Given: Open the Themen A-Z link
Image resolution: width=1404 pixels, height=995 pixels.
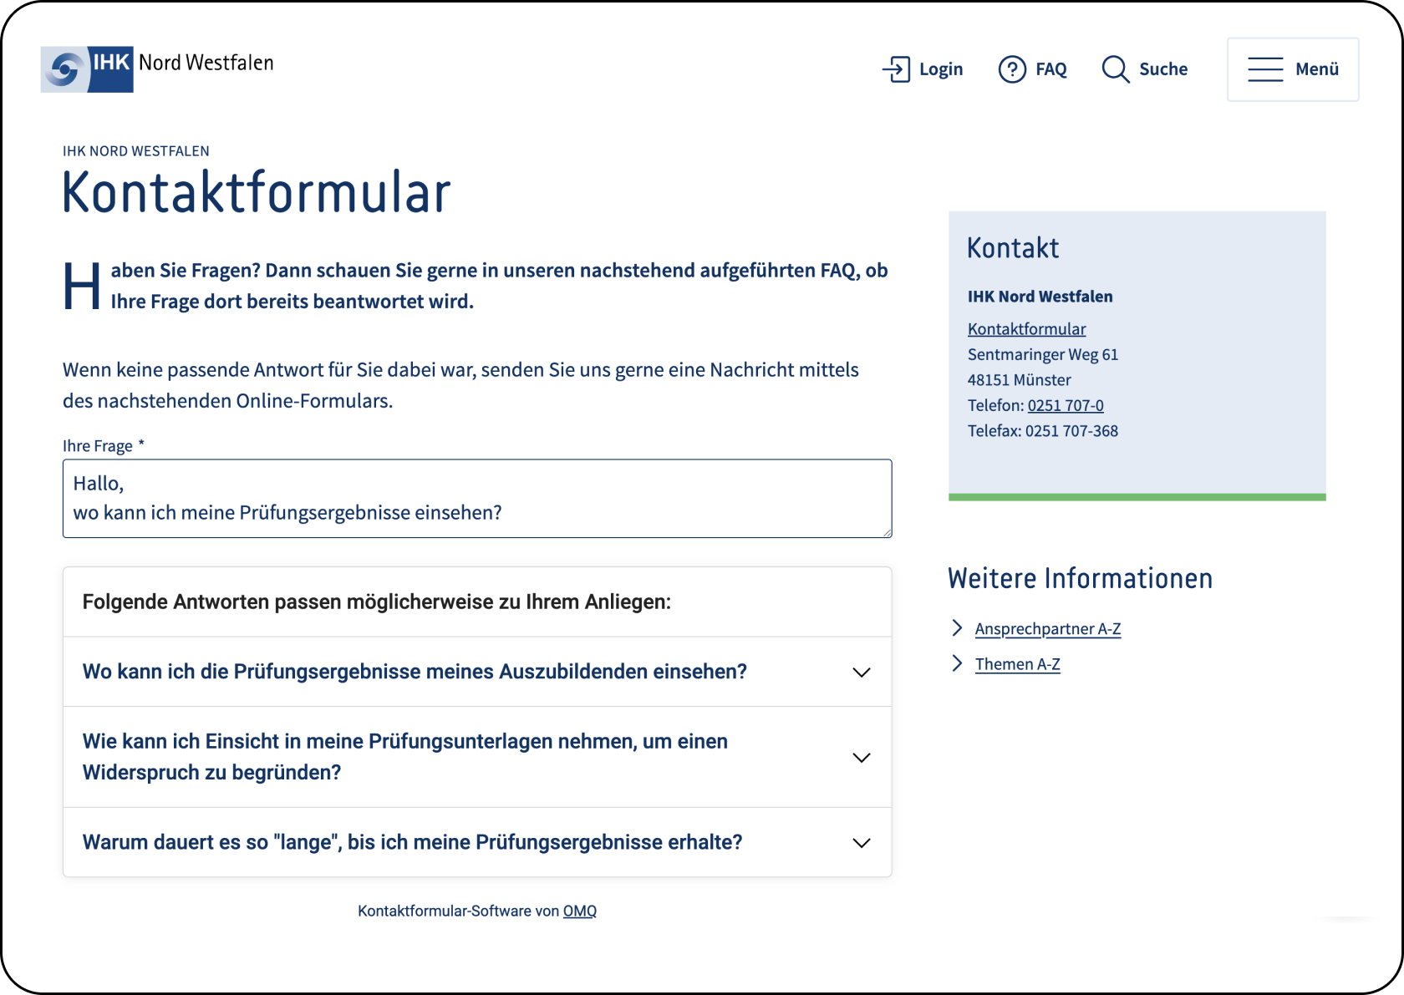Looking at the screenshot, I should tap(1017, 664).
